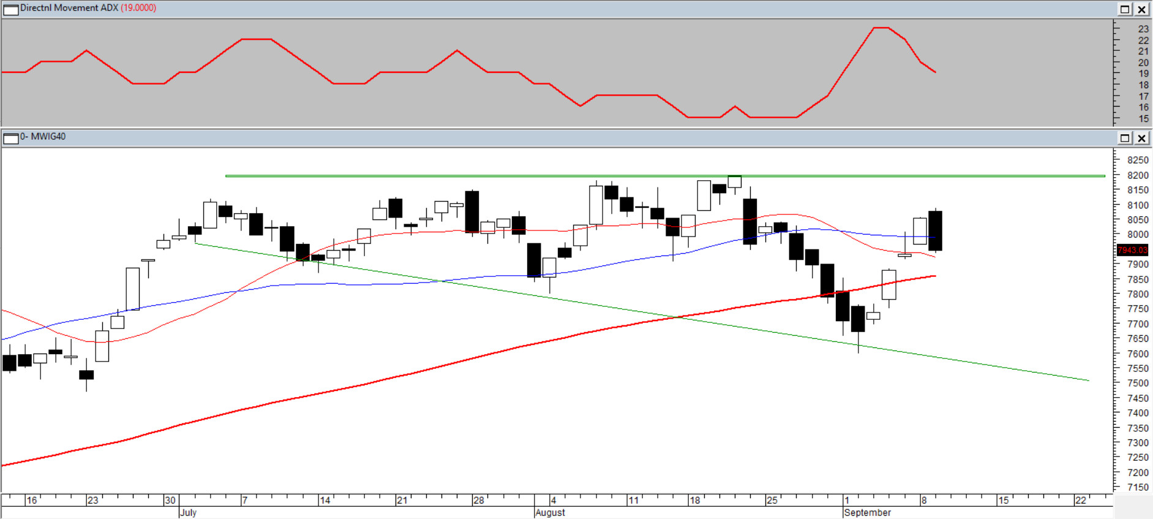Maximize the Directional Movement ADX panel
Viewport: 1153px width, 519px height.
point(1125,9)
